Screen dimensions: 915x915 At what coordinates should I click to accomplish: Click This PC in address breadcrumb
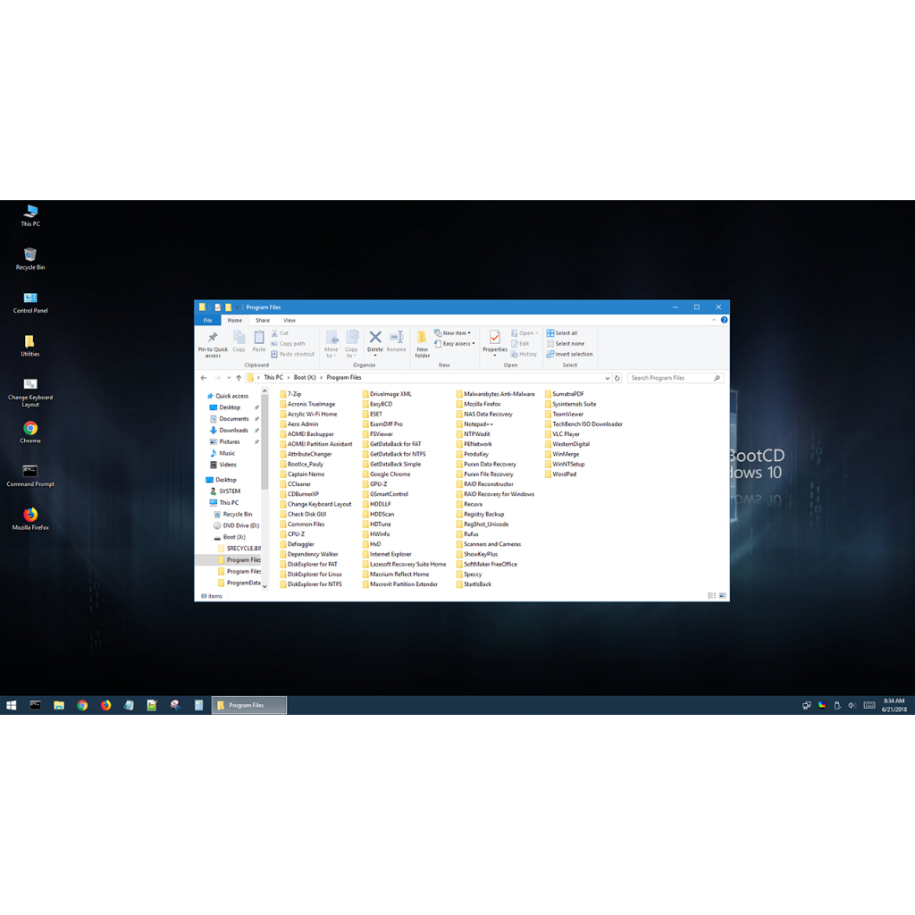(273, 378)
